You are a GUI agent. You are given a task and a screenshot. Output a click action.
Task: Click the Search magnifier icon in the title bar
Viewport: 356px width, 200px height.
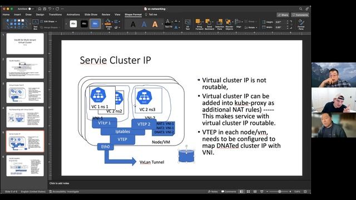coord(300,9)
